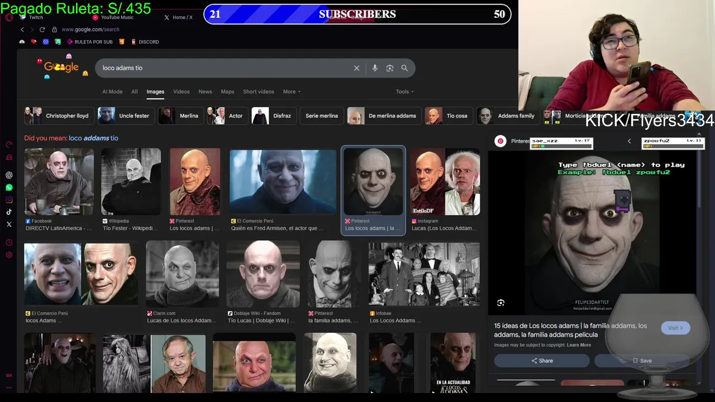Click the cloud bookmark icon in bookmarks bar
This screenshot has width=715, height=402.
tap(22, 42)
